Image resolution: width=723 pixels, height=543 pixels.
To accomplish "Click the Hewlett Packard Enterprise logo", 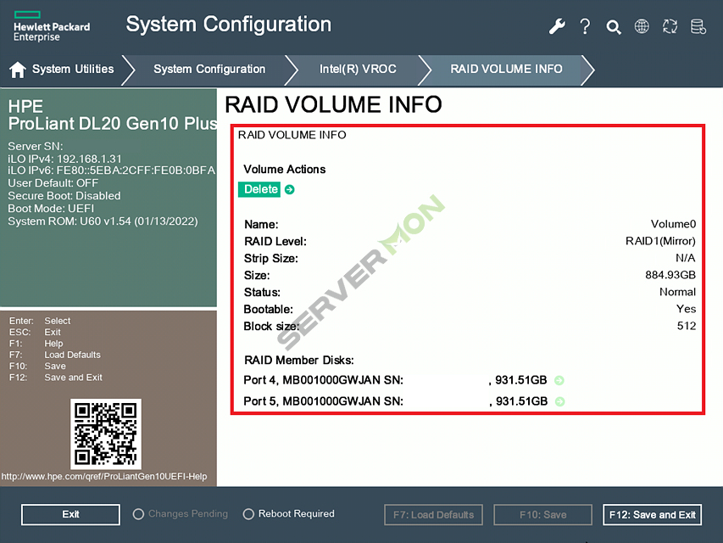I will 51,27.
